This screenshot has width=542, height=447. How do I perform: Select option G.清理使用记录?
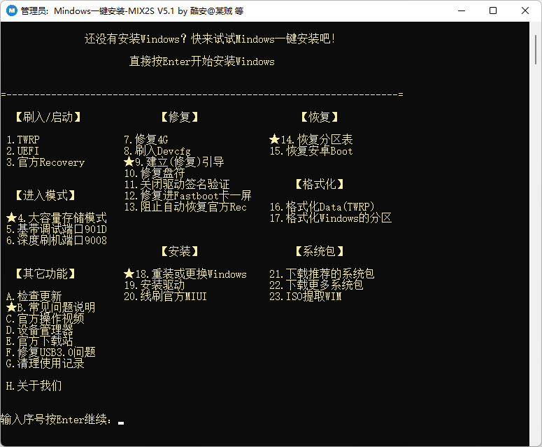pos(45,363)
